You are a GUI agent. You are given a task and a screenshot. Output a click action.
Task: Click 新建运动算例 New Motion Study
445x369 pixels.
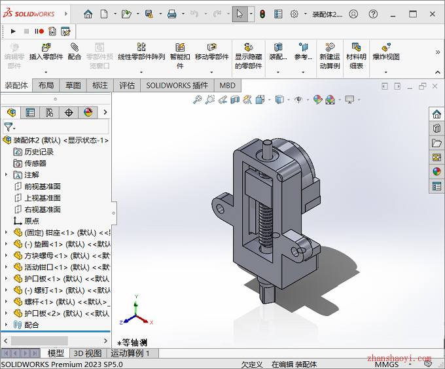click(x=329, y=56)
